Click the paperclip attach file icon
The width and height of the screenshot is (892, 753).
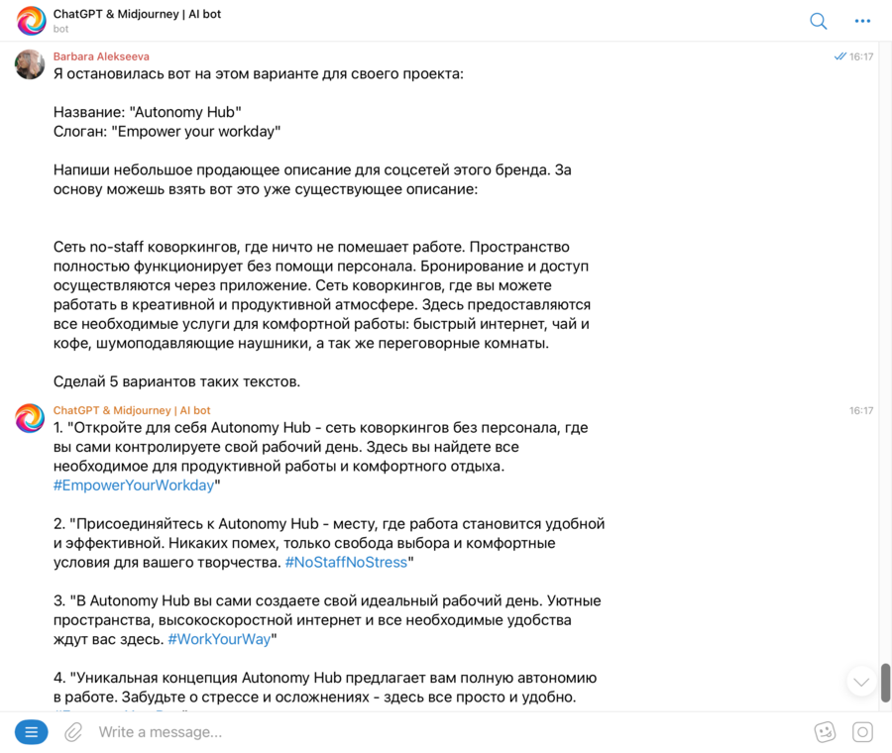(x=73, y=732)
